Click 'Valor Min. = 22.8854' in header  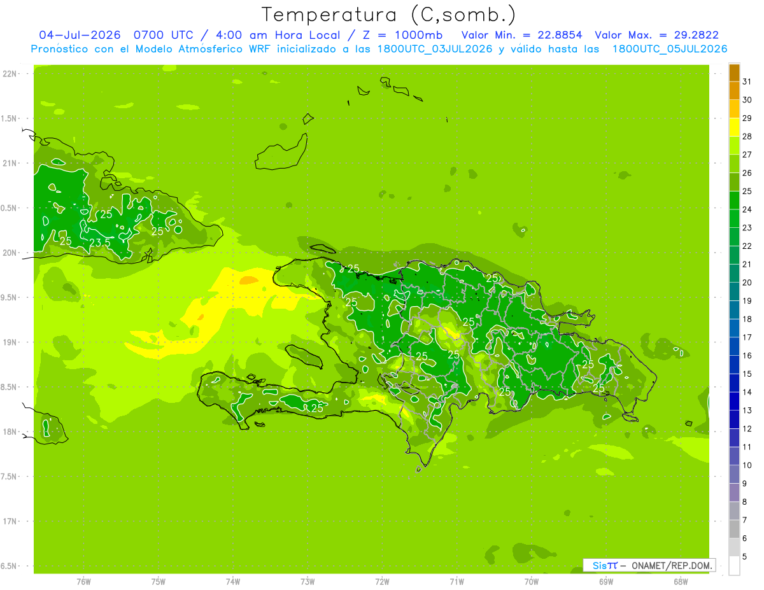click(522, 35)
